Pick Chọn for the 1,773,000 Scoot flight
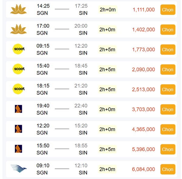This screenshot has width=182, height=179. pos(168,49)
